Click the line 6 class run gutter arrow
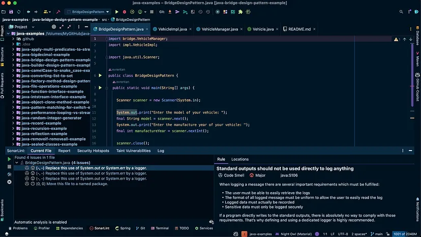This screenshot has width=421, height=237. point(100,75)
